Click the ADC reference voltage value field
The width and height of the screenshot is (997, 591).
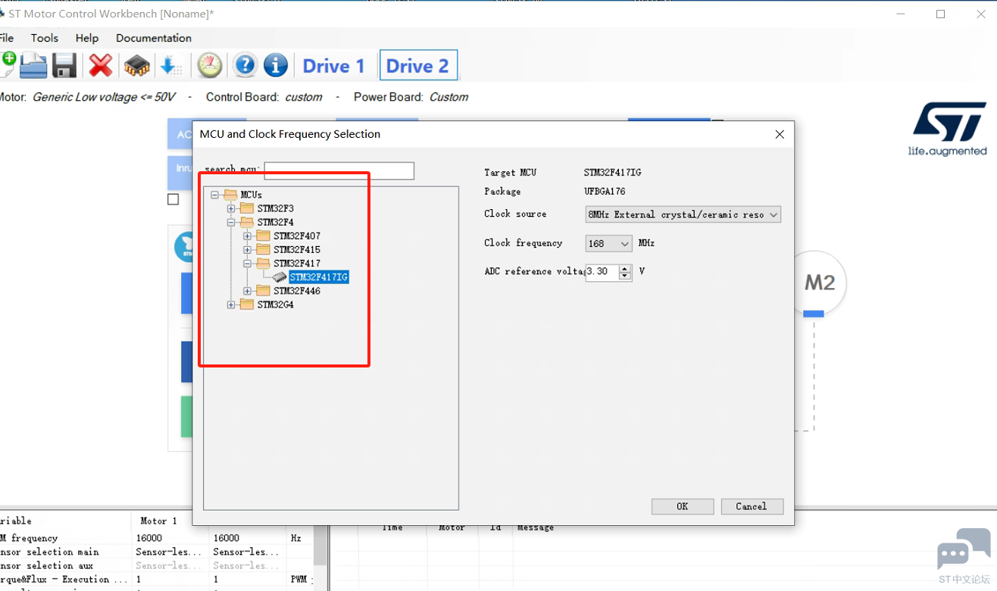coord(602,271)
